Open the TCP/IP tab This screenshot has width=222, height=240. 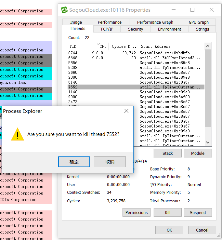pos(107,29)
